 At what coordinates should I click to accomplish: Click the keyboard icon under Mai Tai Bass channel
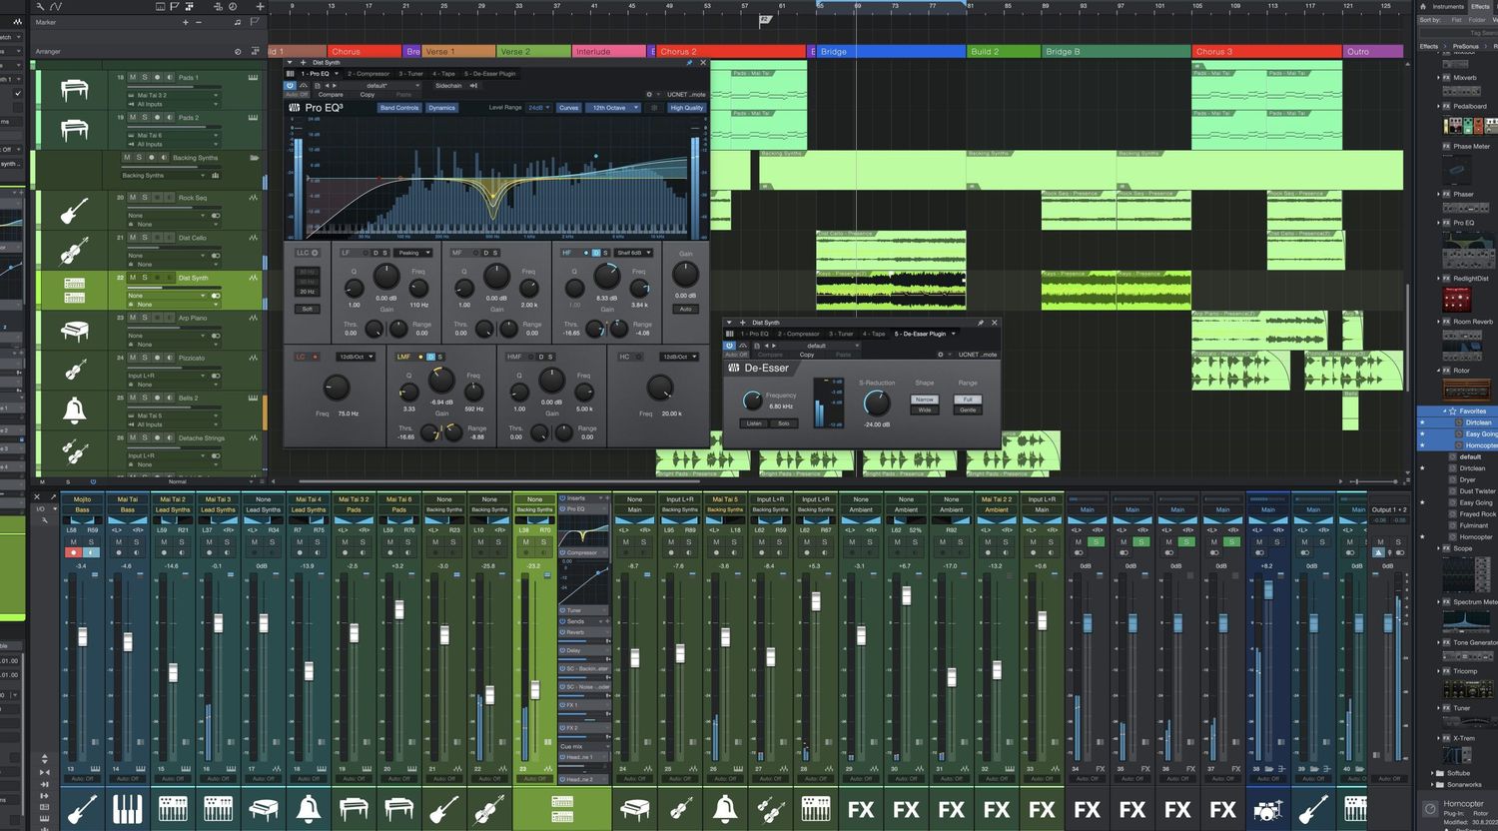127,809
